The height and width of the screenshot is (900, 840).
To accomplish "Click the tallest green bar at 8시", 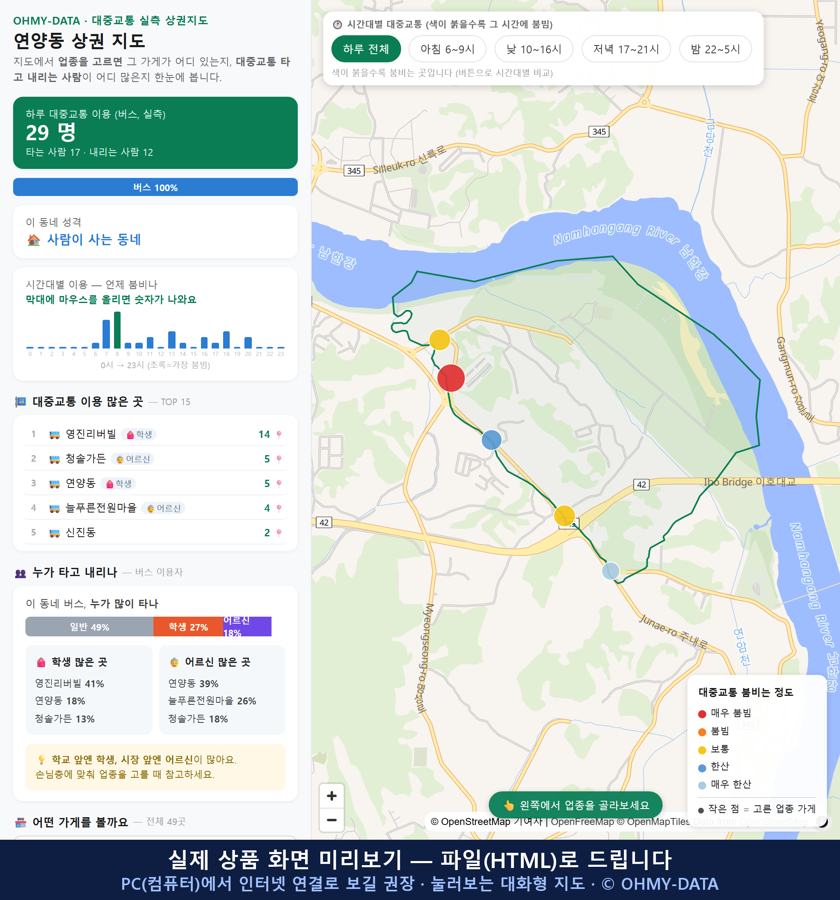I will click(x=117, y=330).
